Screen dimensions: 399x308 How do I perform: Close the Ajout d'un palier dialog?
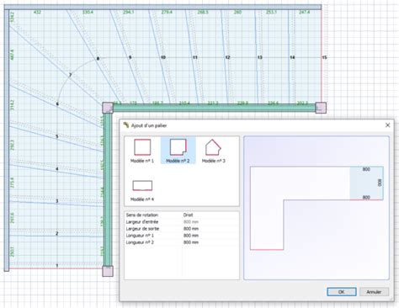click(387, 125)
